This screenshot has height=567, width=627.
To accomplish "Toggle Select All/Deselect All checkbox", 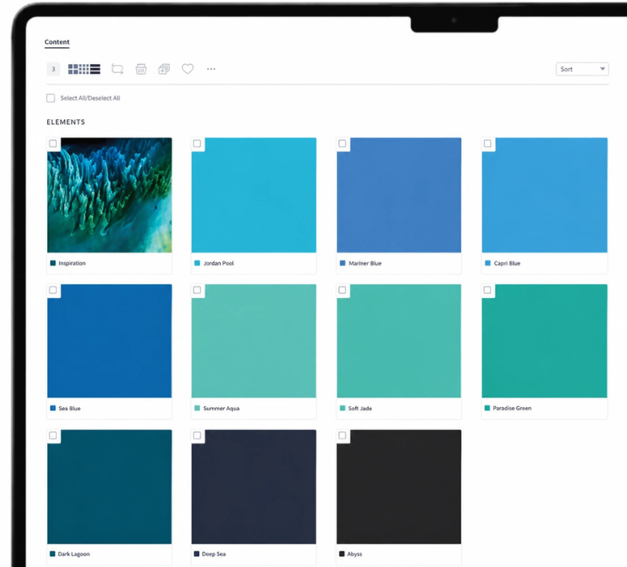I will 50,98.
